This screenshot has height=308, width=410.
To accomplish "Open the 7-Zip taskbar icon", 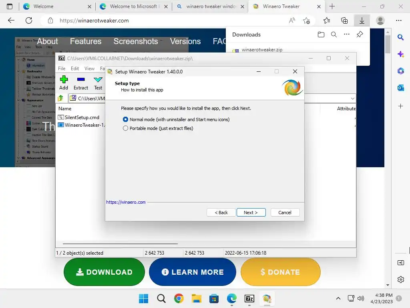I will point(249,298).
